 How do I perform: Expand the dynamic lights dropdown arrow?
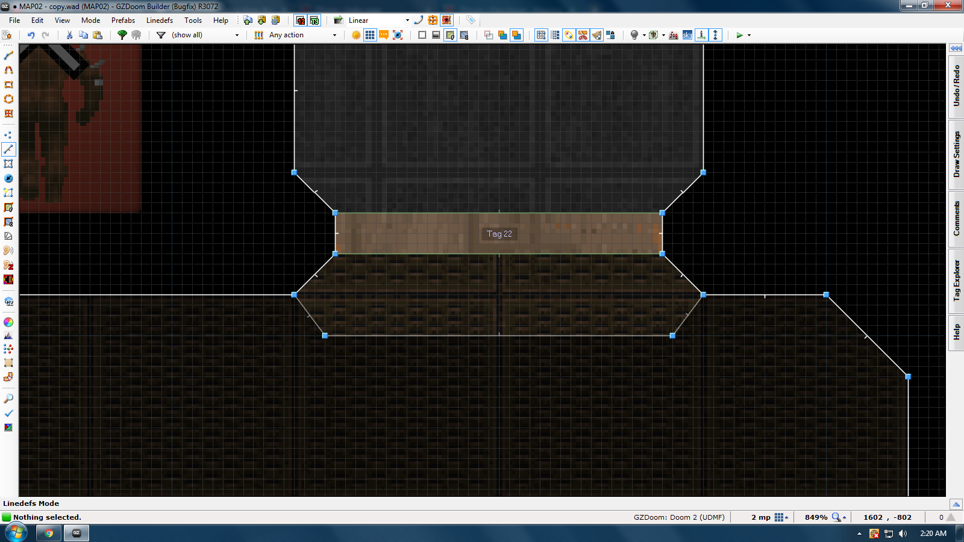[644, 35]
